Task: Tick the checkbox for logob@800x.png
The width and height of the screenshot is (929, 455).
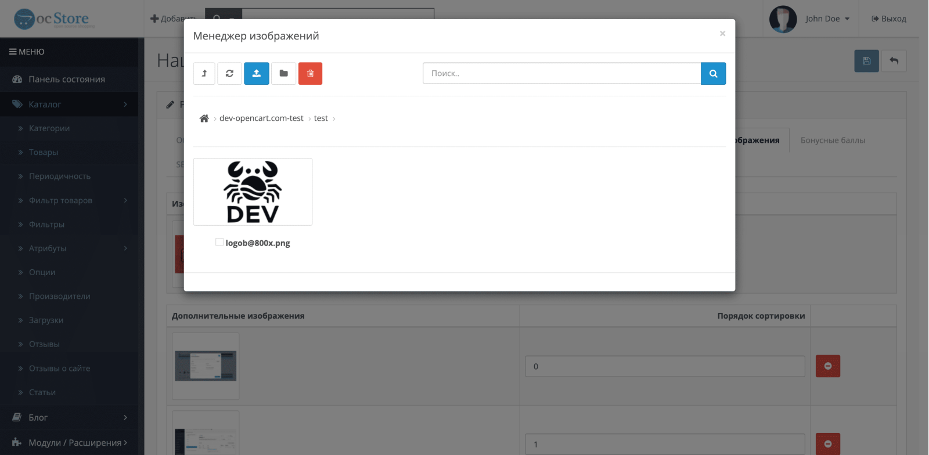Action: click(x=219, y=242)
